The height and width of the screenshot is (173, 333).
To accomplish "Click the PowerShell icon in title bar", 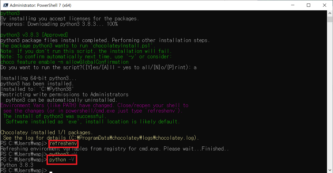I will pos(5,5).
